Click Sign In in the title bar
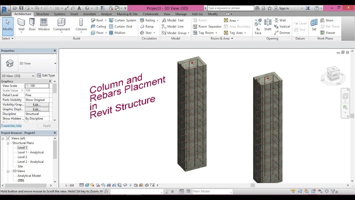This screenshot has width=355, height=200. 281,8
